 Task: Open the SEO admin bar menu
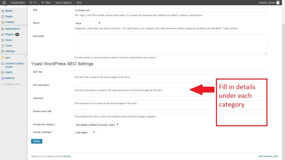coord(79,2)
